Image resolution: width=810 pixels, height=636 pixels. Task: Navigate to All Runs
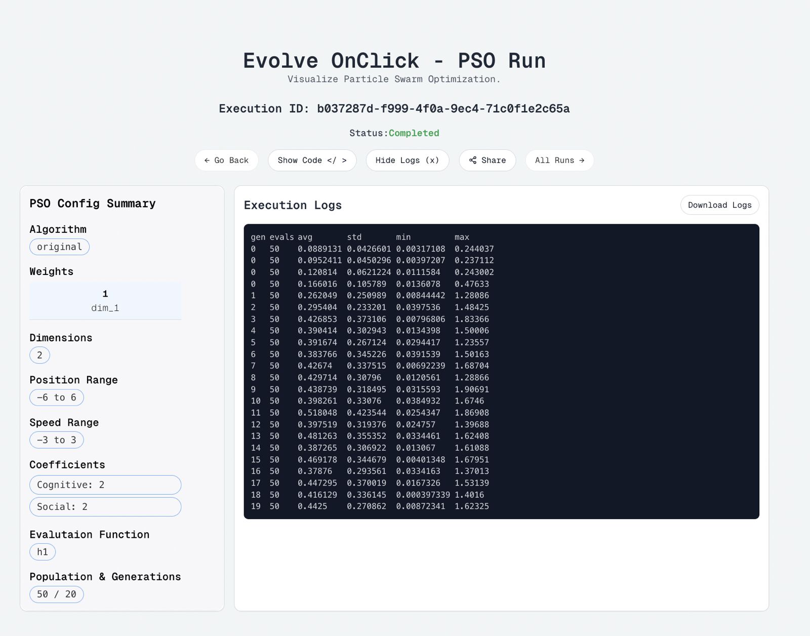pos(559,160)
